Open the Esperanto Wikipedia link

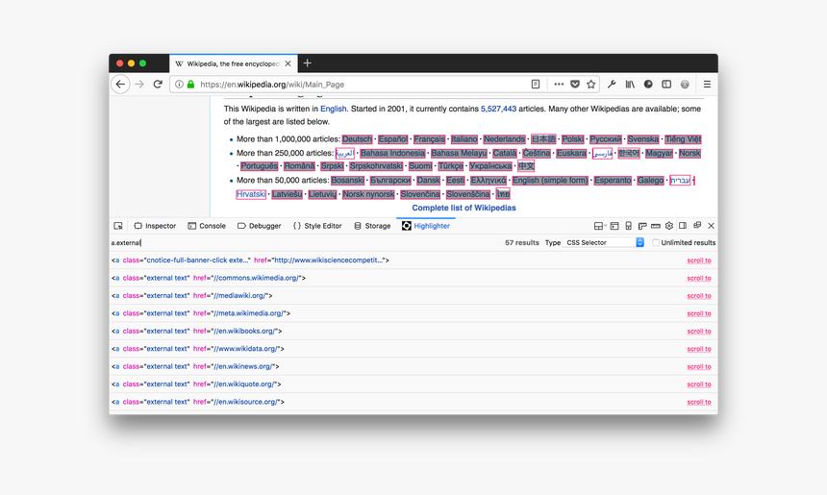point(613,181)
